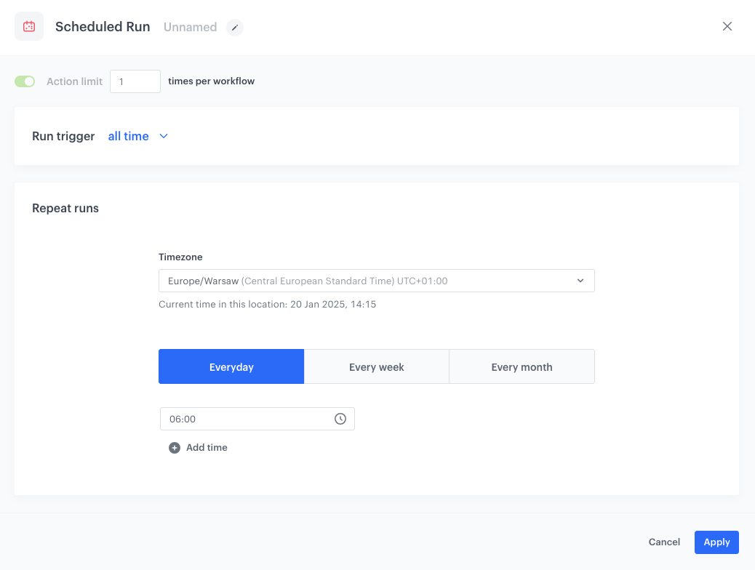This screenshot has width=755, height=570.
Task: Switch to the Every week tab
Action: (377, 366)
